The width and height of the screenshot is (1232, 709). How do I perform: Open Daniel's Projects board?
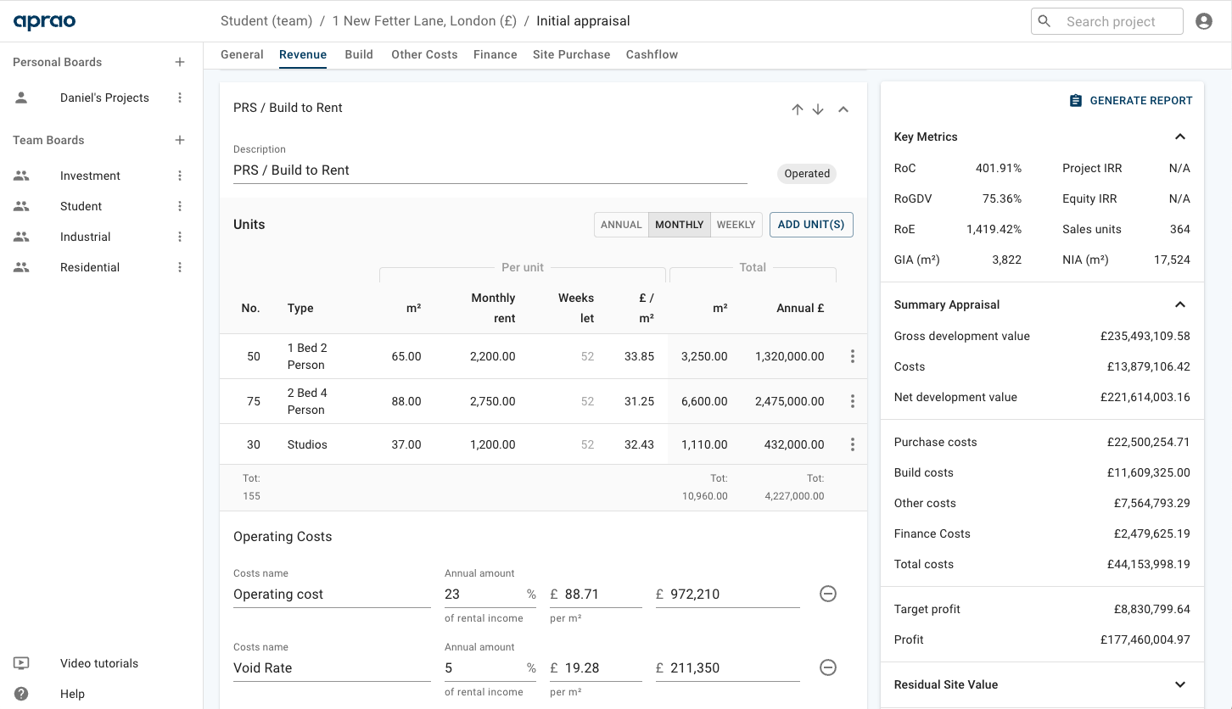point(104,98)
